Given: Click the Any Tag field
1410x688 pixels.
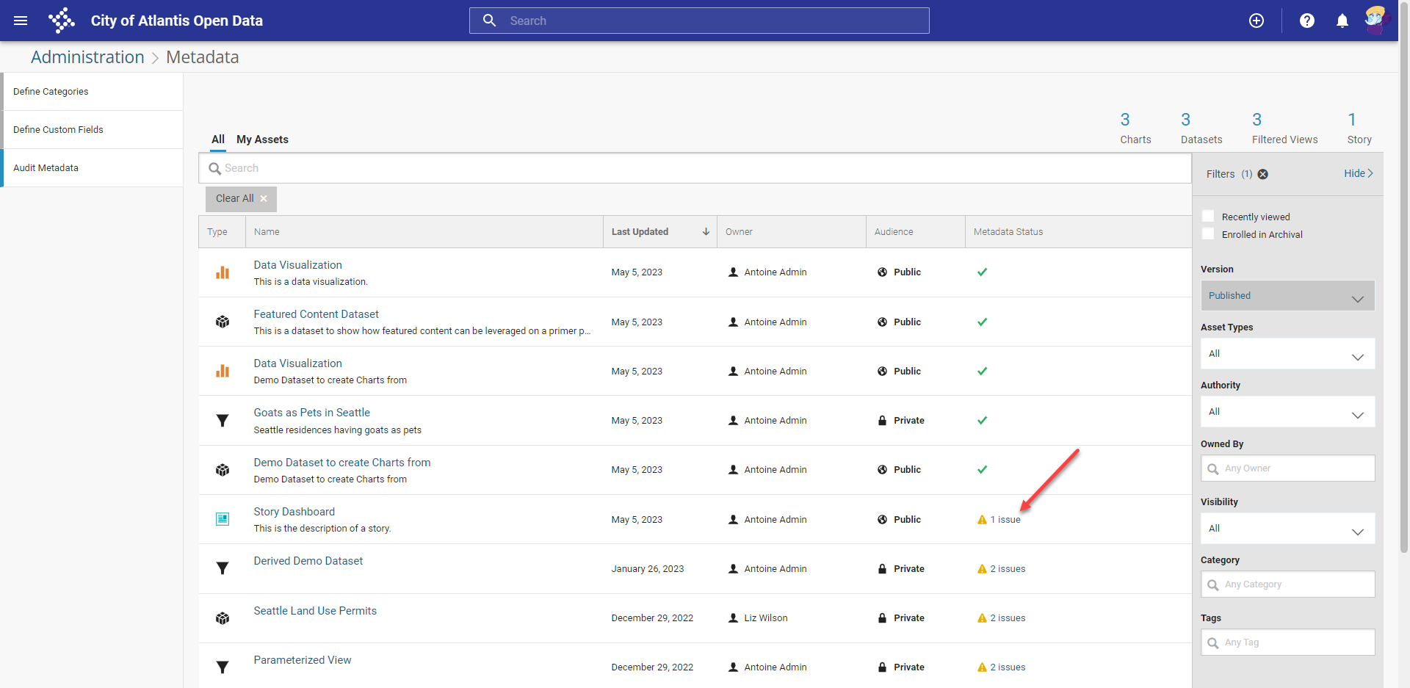Looking at the screenshot, I should 1287,642.
